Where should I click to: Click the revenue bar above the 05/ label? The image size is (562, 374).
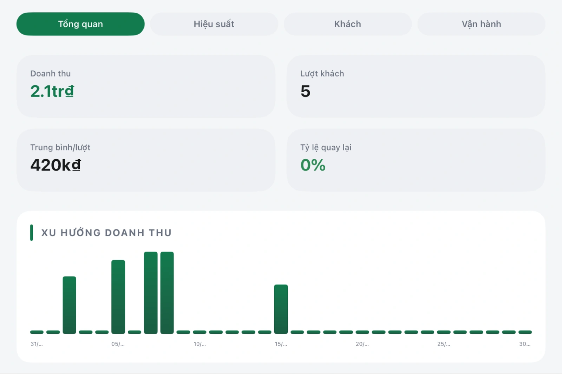[x=118, y=297]
